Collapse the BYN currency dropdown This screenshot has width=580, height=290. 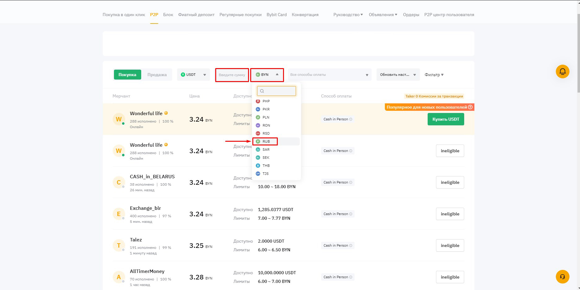coord(267,75)
